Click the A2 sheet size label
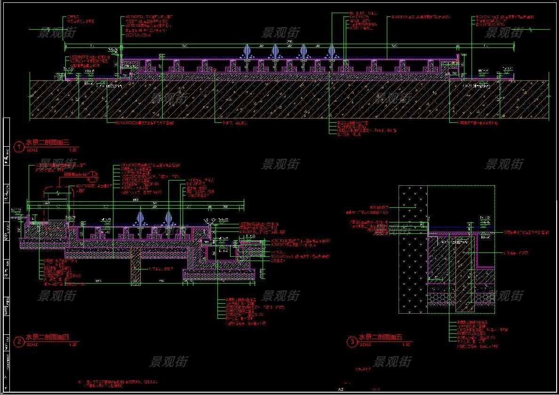 341,389
